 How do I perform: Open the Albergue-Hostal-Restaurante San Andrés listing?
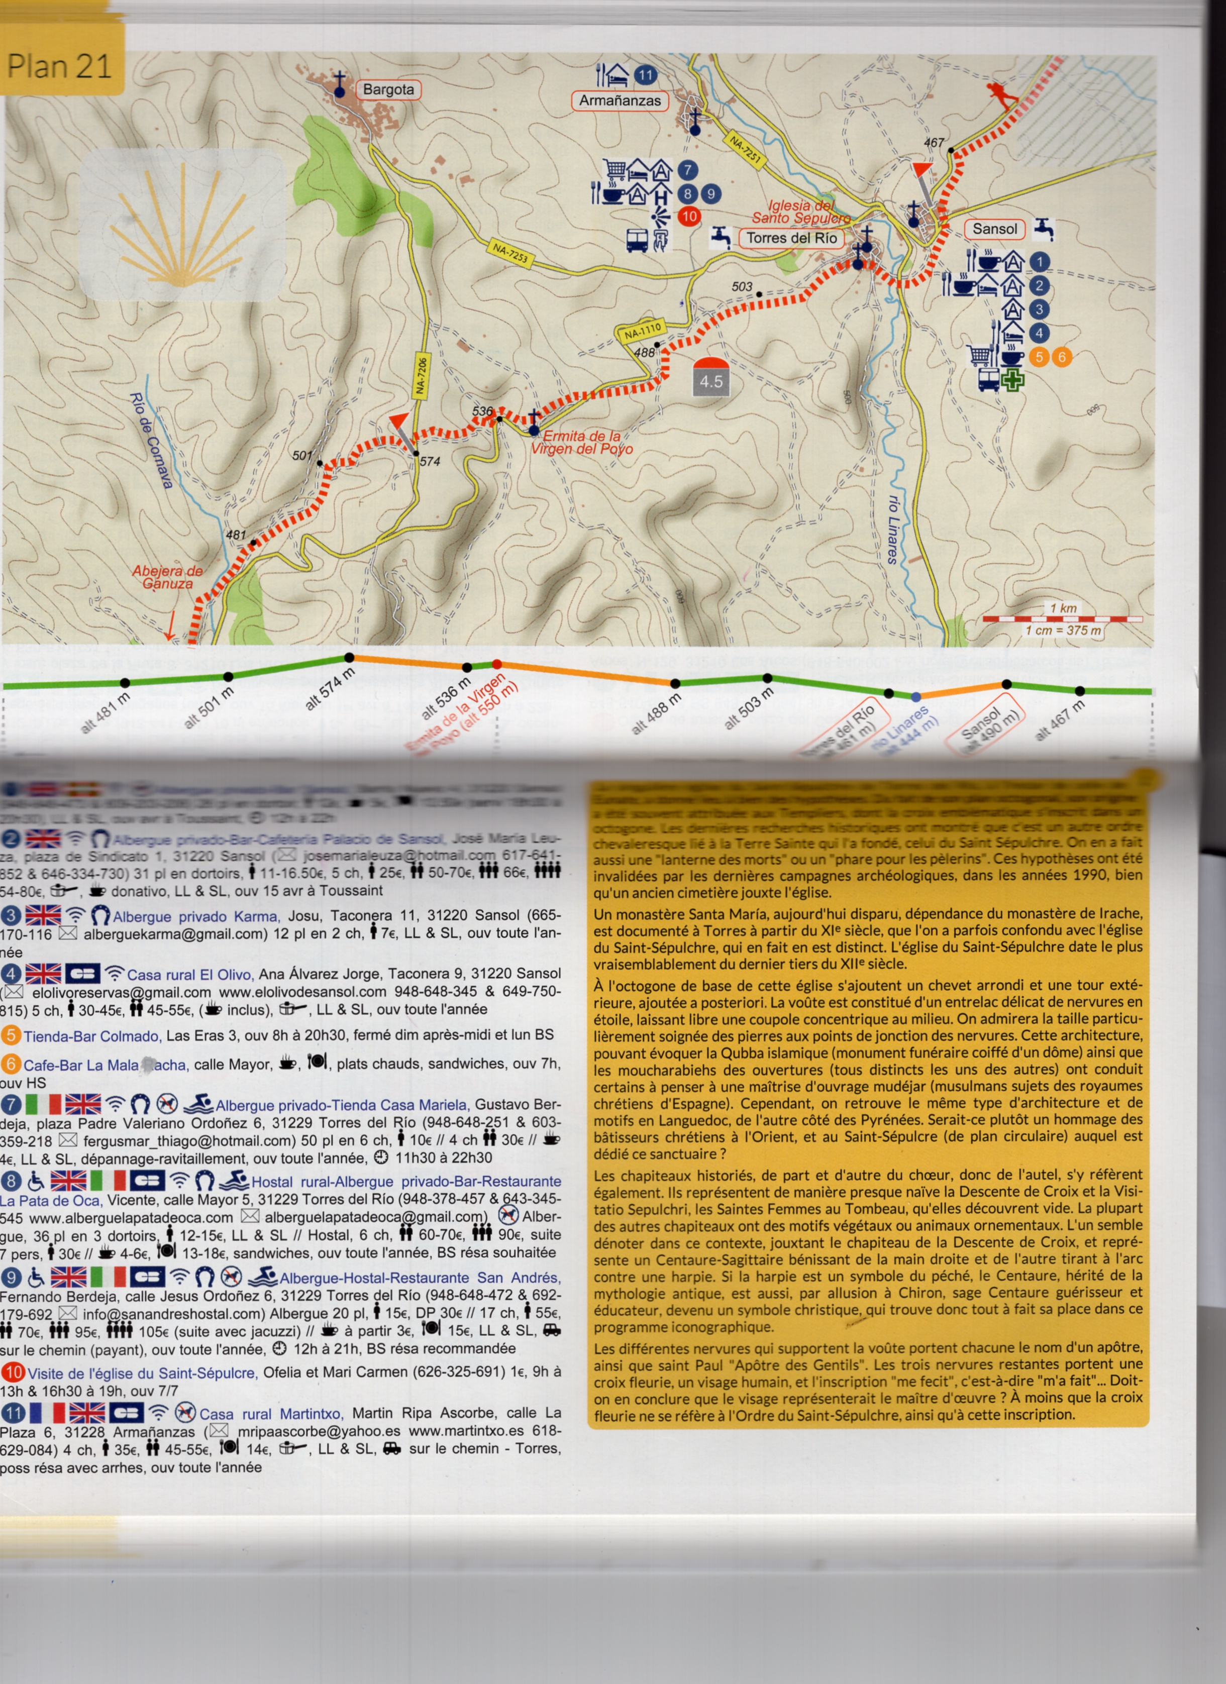point(420,1277)
